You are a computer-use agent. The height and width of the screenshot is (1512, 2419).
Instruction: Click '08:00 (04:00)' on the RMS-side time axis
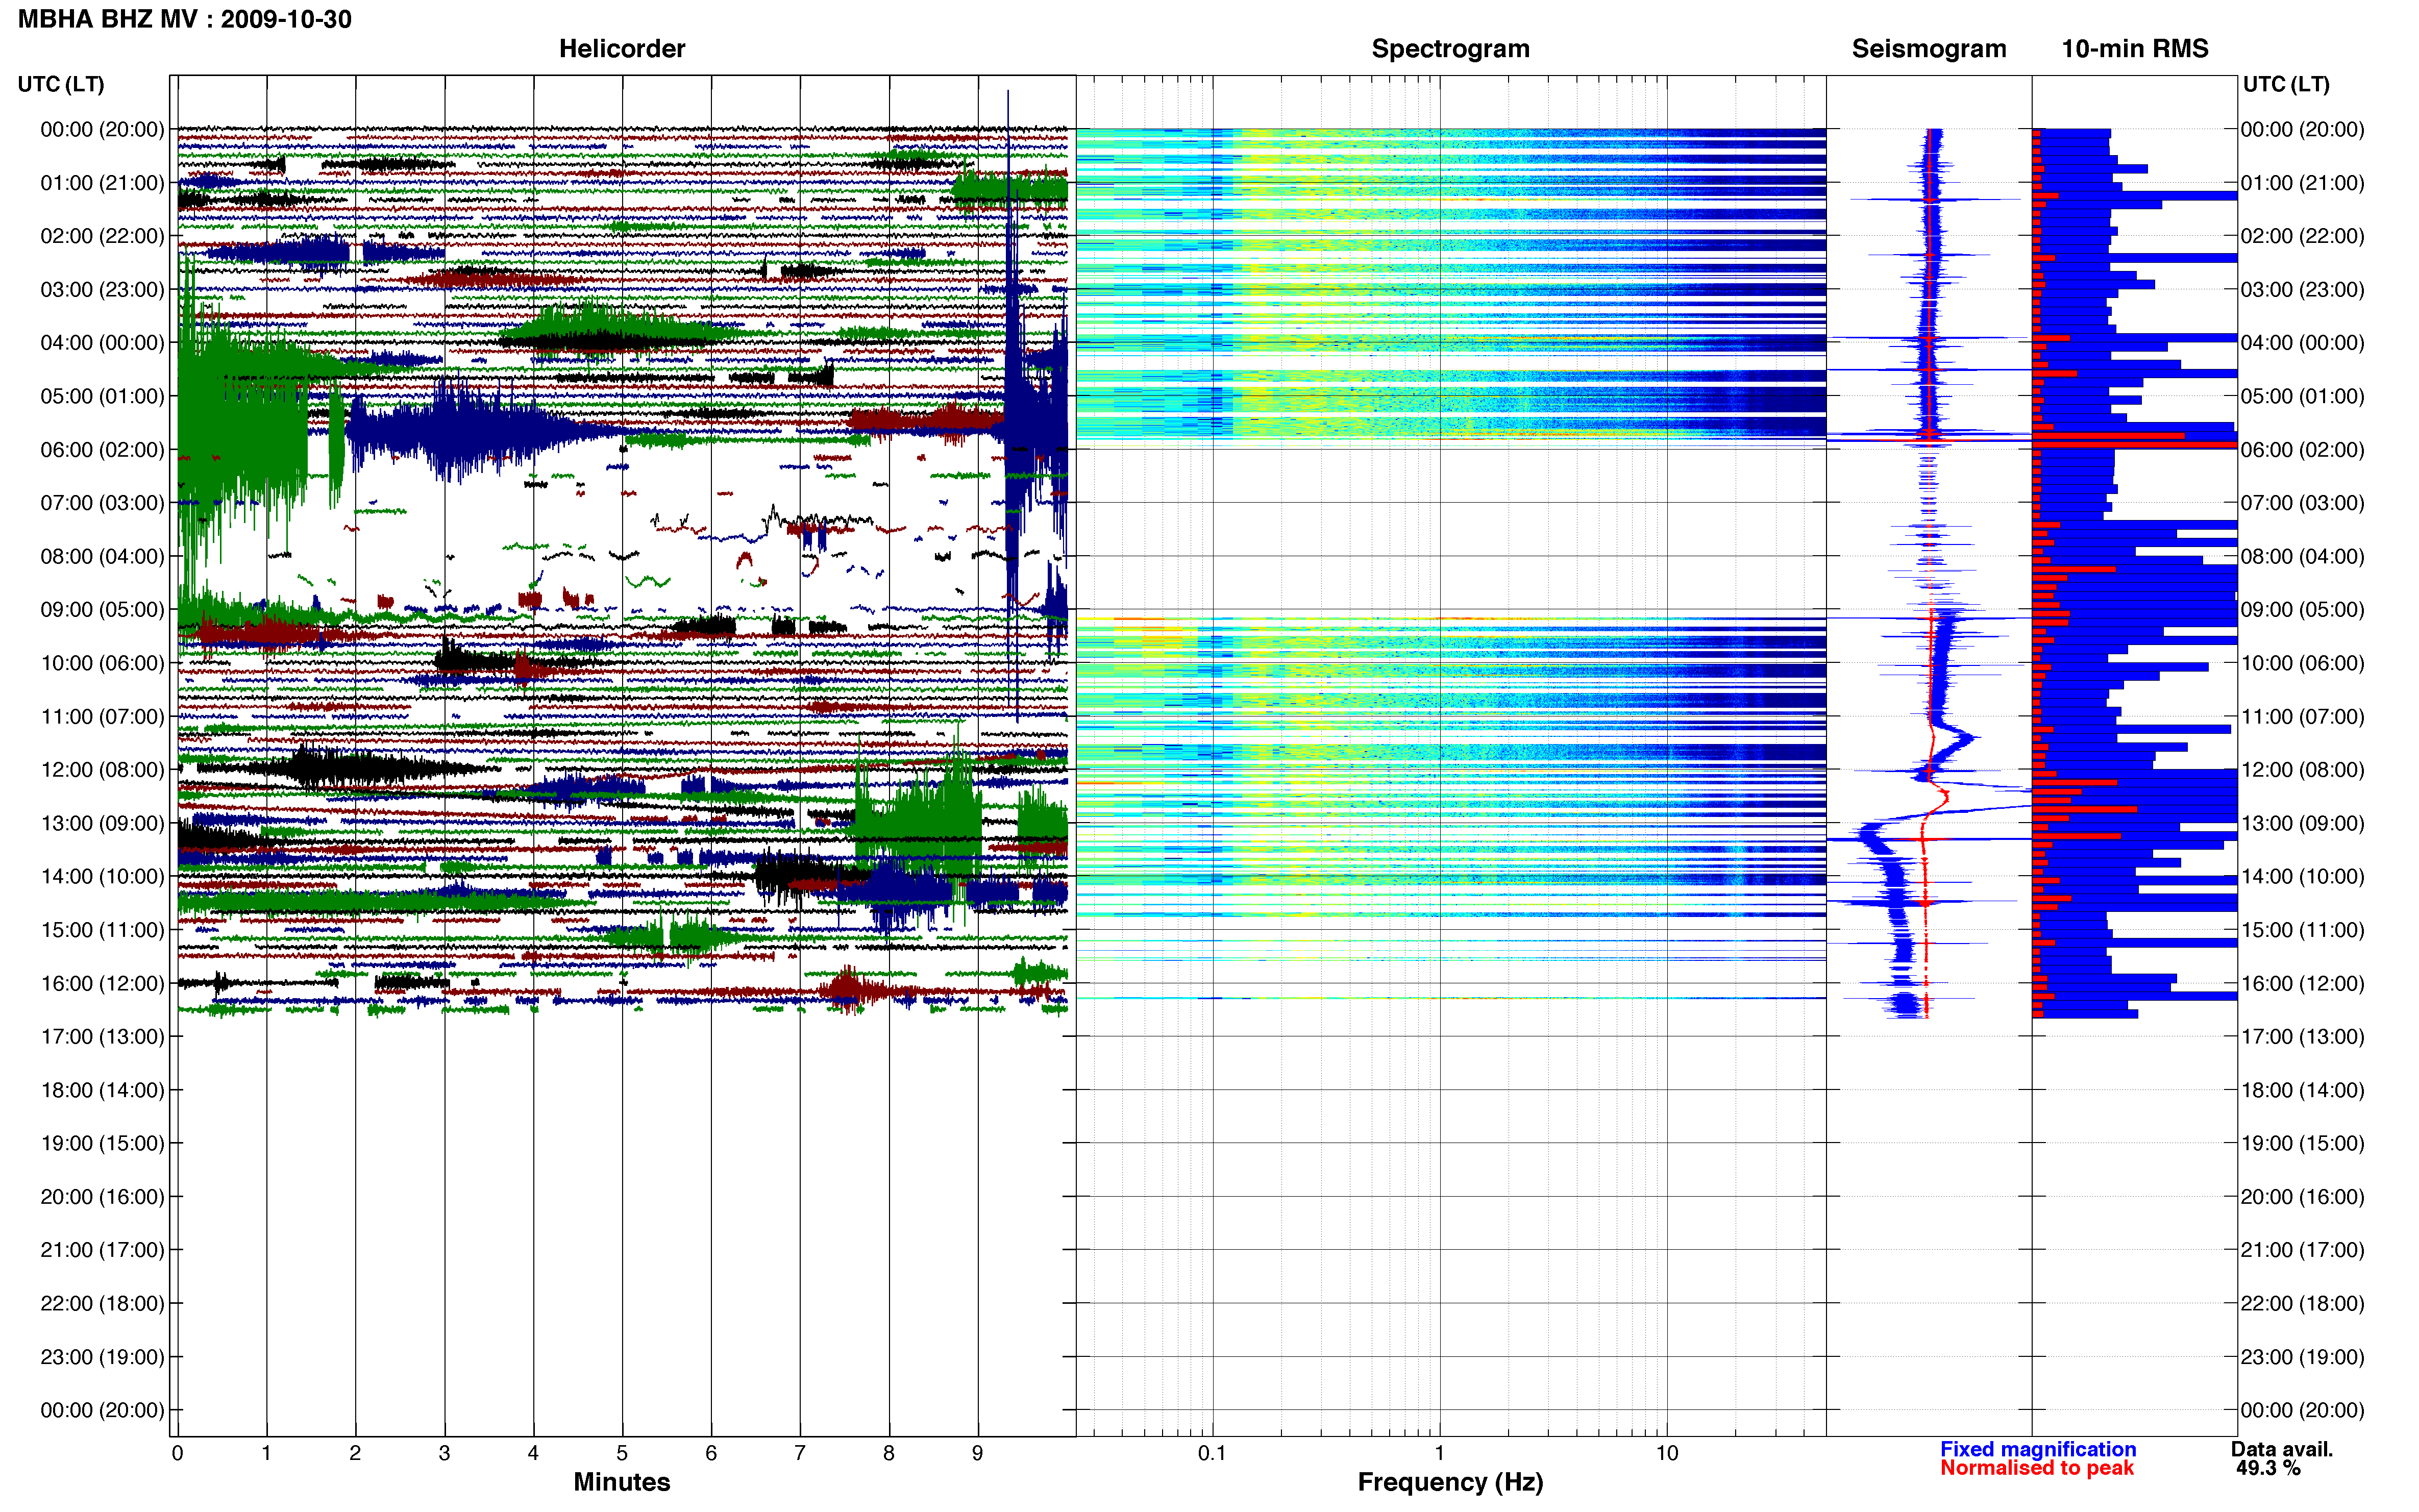2302,556
